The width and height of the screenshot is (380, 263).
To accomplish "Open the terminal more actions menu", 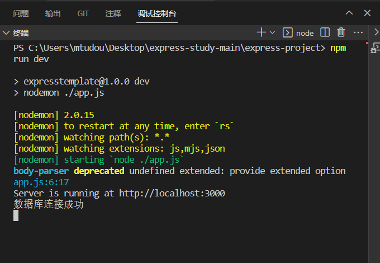I will pyautogui.click(x=358, y=32).
